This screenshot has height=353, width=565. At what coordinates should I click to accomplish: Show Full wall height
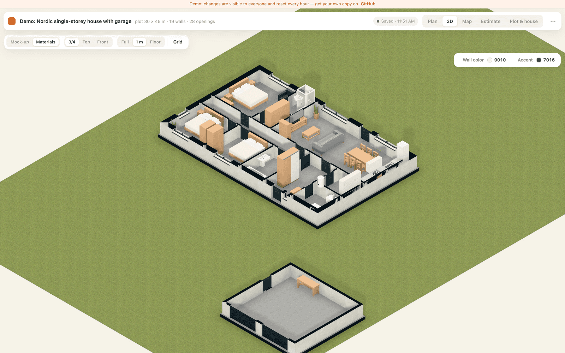click(x=125, y=42)
